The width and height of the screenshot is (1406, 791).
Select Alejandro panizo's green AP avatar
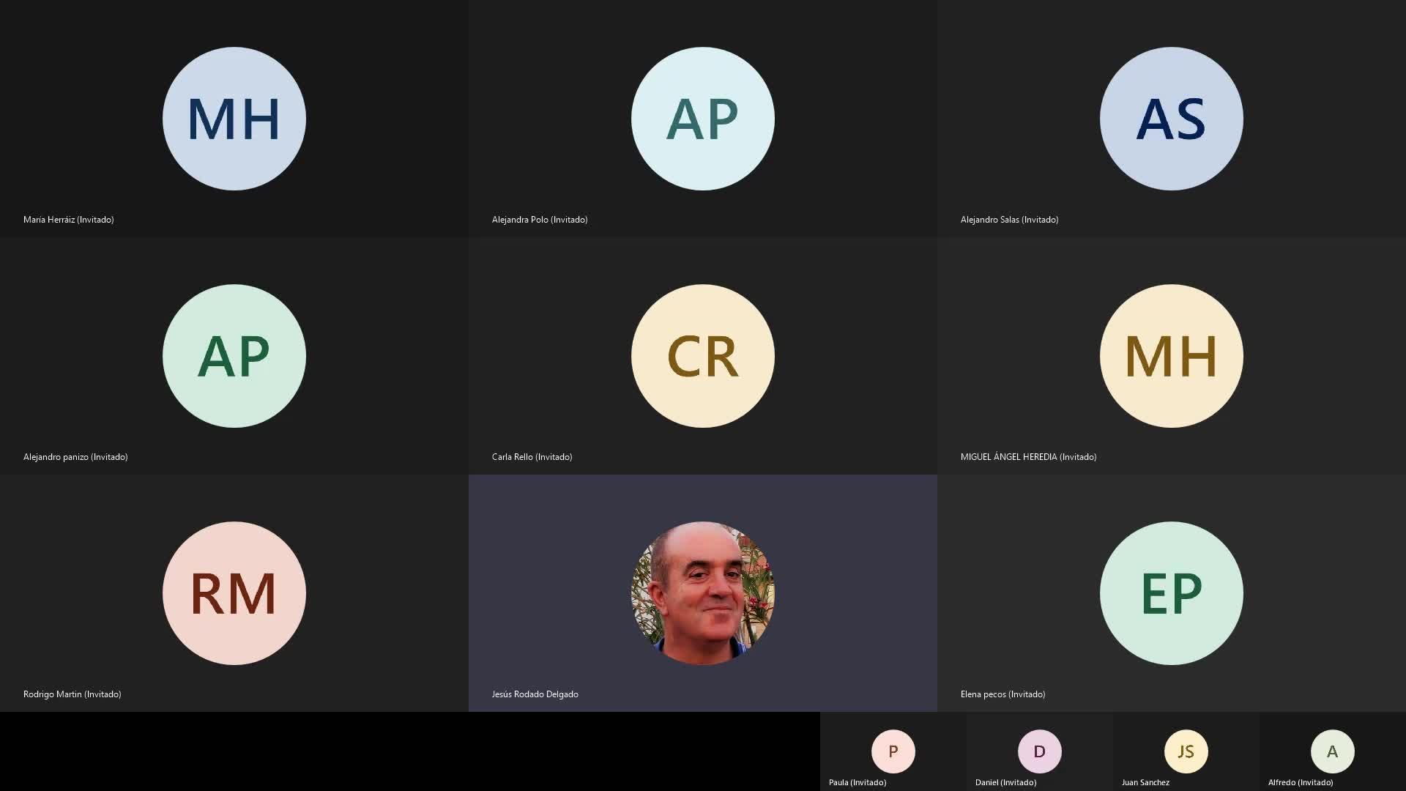point(234,356)
